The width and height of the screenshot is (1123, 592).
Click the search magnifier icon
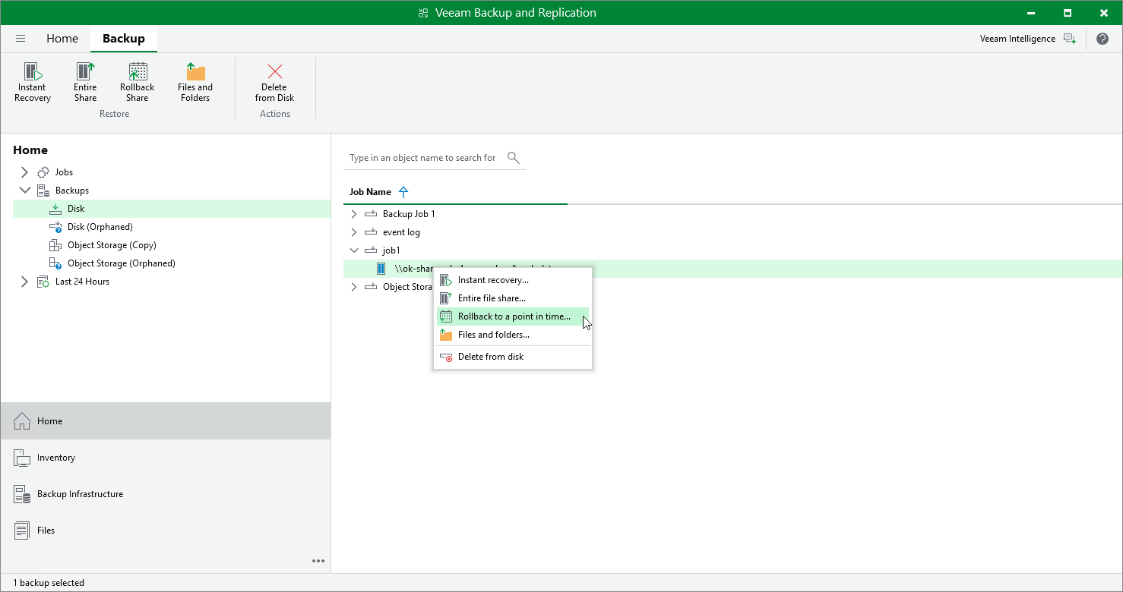coord(514,158)
